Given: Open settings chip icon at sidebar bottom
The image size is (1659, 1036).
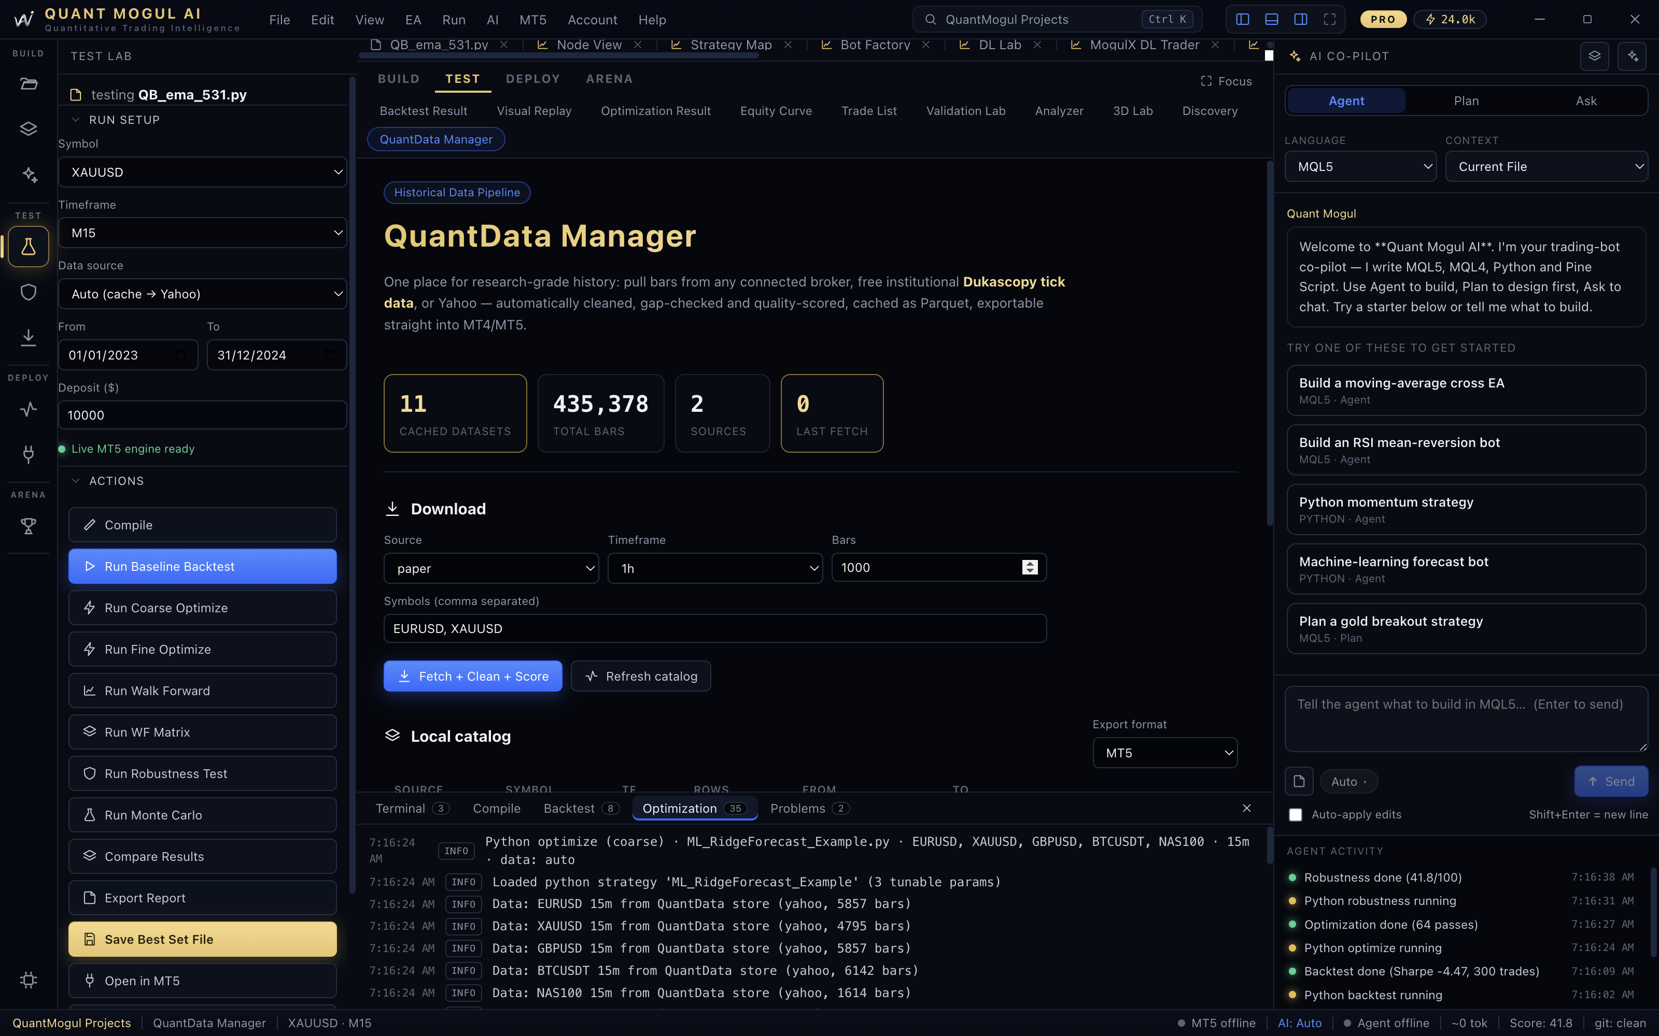Looking at the screenshot, I should pyautogui.click(x=28, y=980).
